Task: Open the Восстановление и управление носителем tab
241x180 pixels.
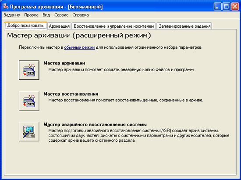Action: click(x=114, y=26)
